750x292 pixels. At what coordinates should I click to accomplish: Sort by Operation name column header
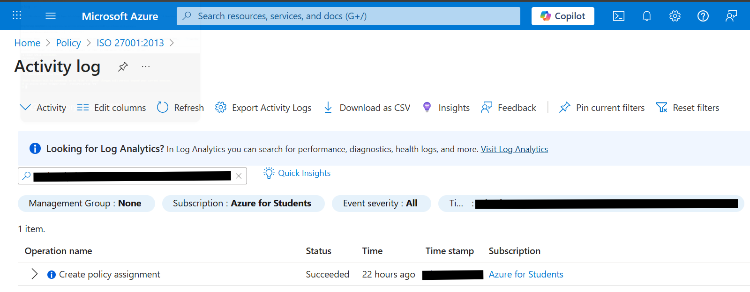pyautogui.click(x=59, y=251)
